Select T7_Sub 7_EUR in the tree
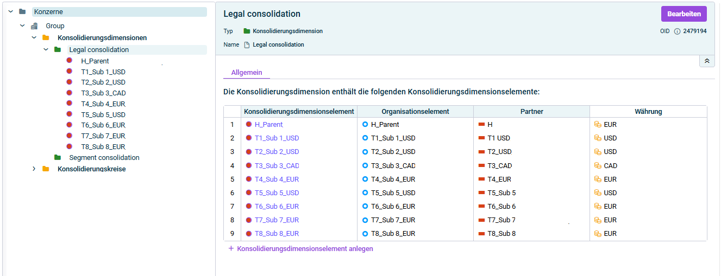This screenshot has height=276, width=721. pos(103,136)
